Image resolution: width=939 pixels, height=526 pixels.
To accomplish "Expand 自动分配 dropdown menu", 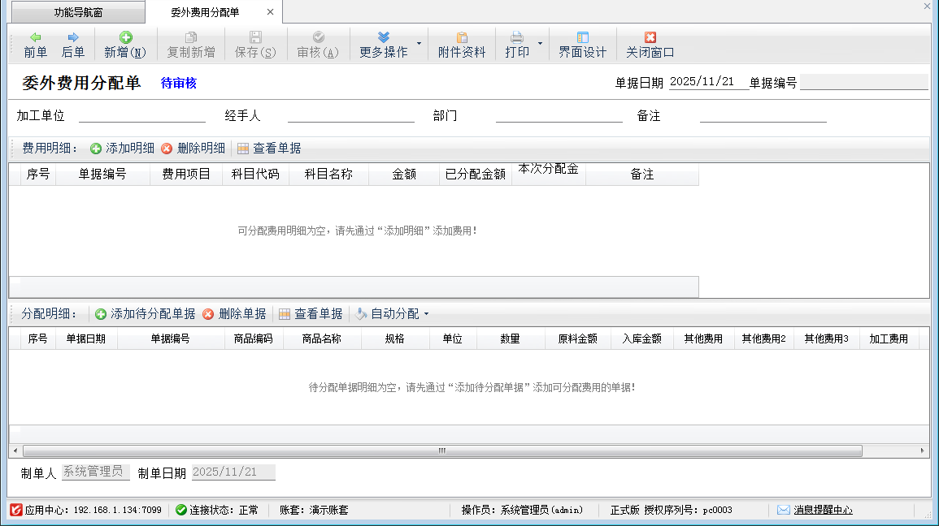I will (426, 314).
